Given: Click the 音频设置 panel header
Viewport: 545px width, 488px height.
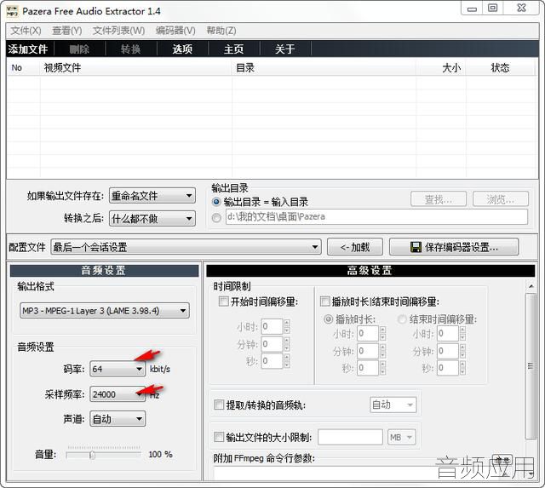Looking at the screenshot, I should [104, 271].
